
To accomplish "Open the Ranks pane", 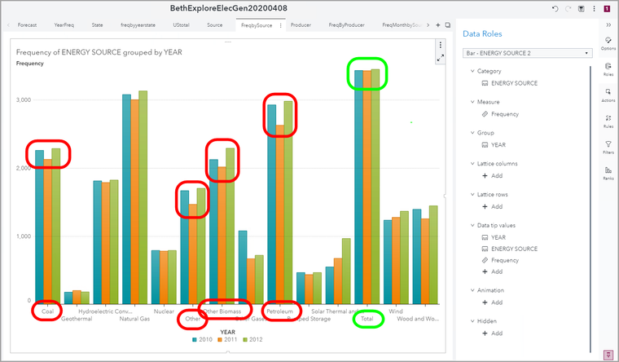I will (608, 173).
